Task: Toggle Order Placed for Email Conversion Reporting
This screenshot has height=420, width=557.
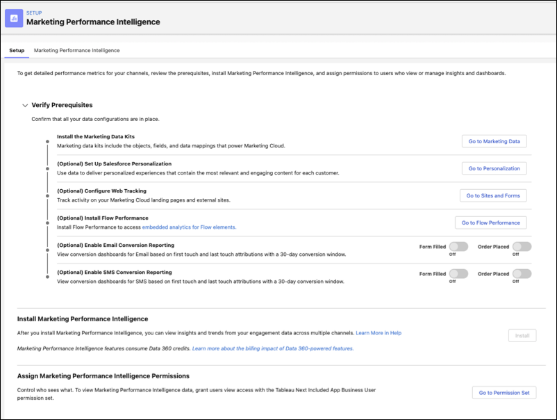Action: click(x=522, y=246)
